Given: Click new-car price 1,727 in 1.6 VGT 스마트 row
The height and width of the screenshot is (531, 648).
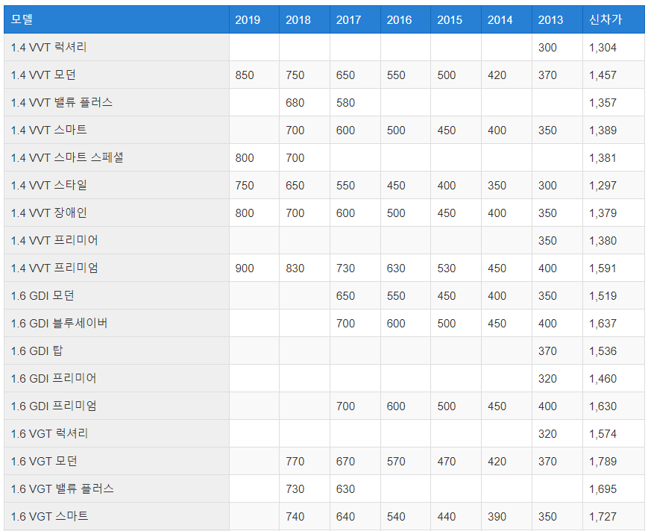Looking at the screenshot, I should pos(603,517).
